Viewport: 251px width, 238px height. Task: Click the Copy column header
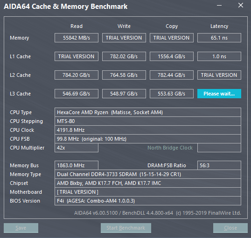tap(172, 27)
